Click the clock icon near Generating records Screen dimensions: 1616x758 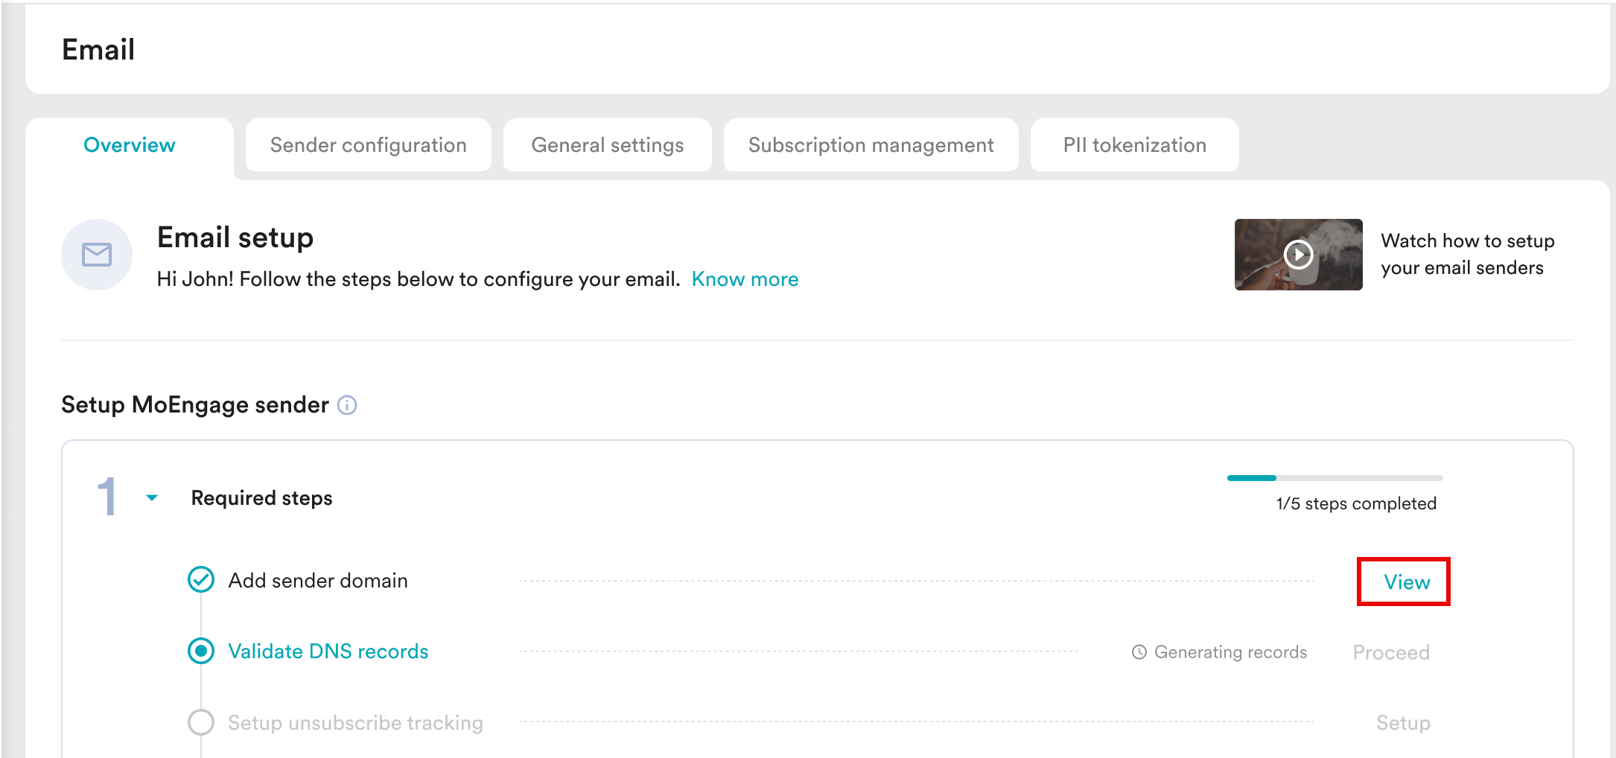coord(1139,652)
